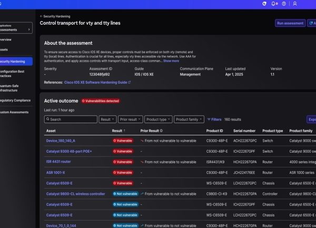Click the Prior Result info icon
Viewport: 316px width, 228px height.
[161, 131]
